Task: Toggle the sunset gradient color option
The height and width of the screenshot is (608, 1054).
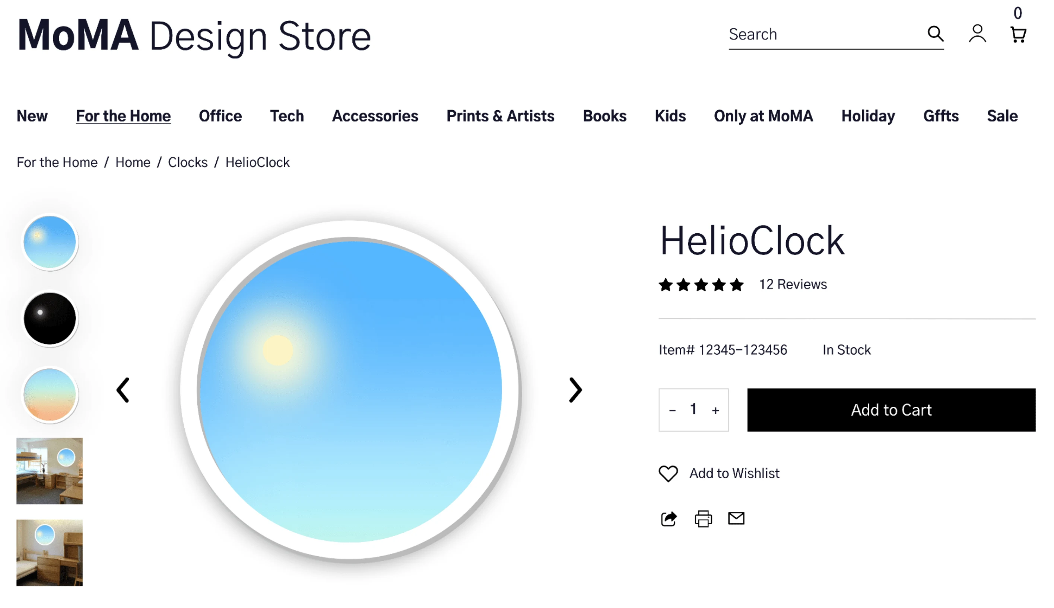Action: (49, 394)
